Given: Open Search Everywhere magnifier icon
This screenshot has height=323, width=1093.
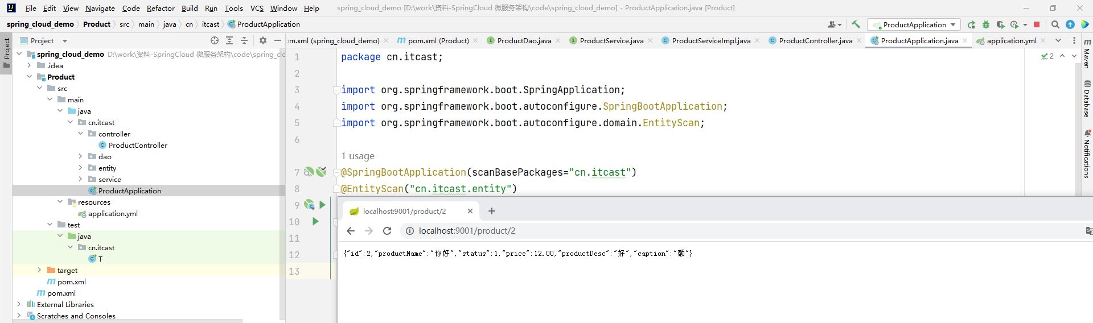Looking at the screenshot, I should click(x=1055, y=24).
